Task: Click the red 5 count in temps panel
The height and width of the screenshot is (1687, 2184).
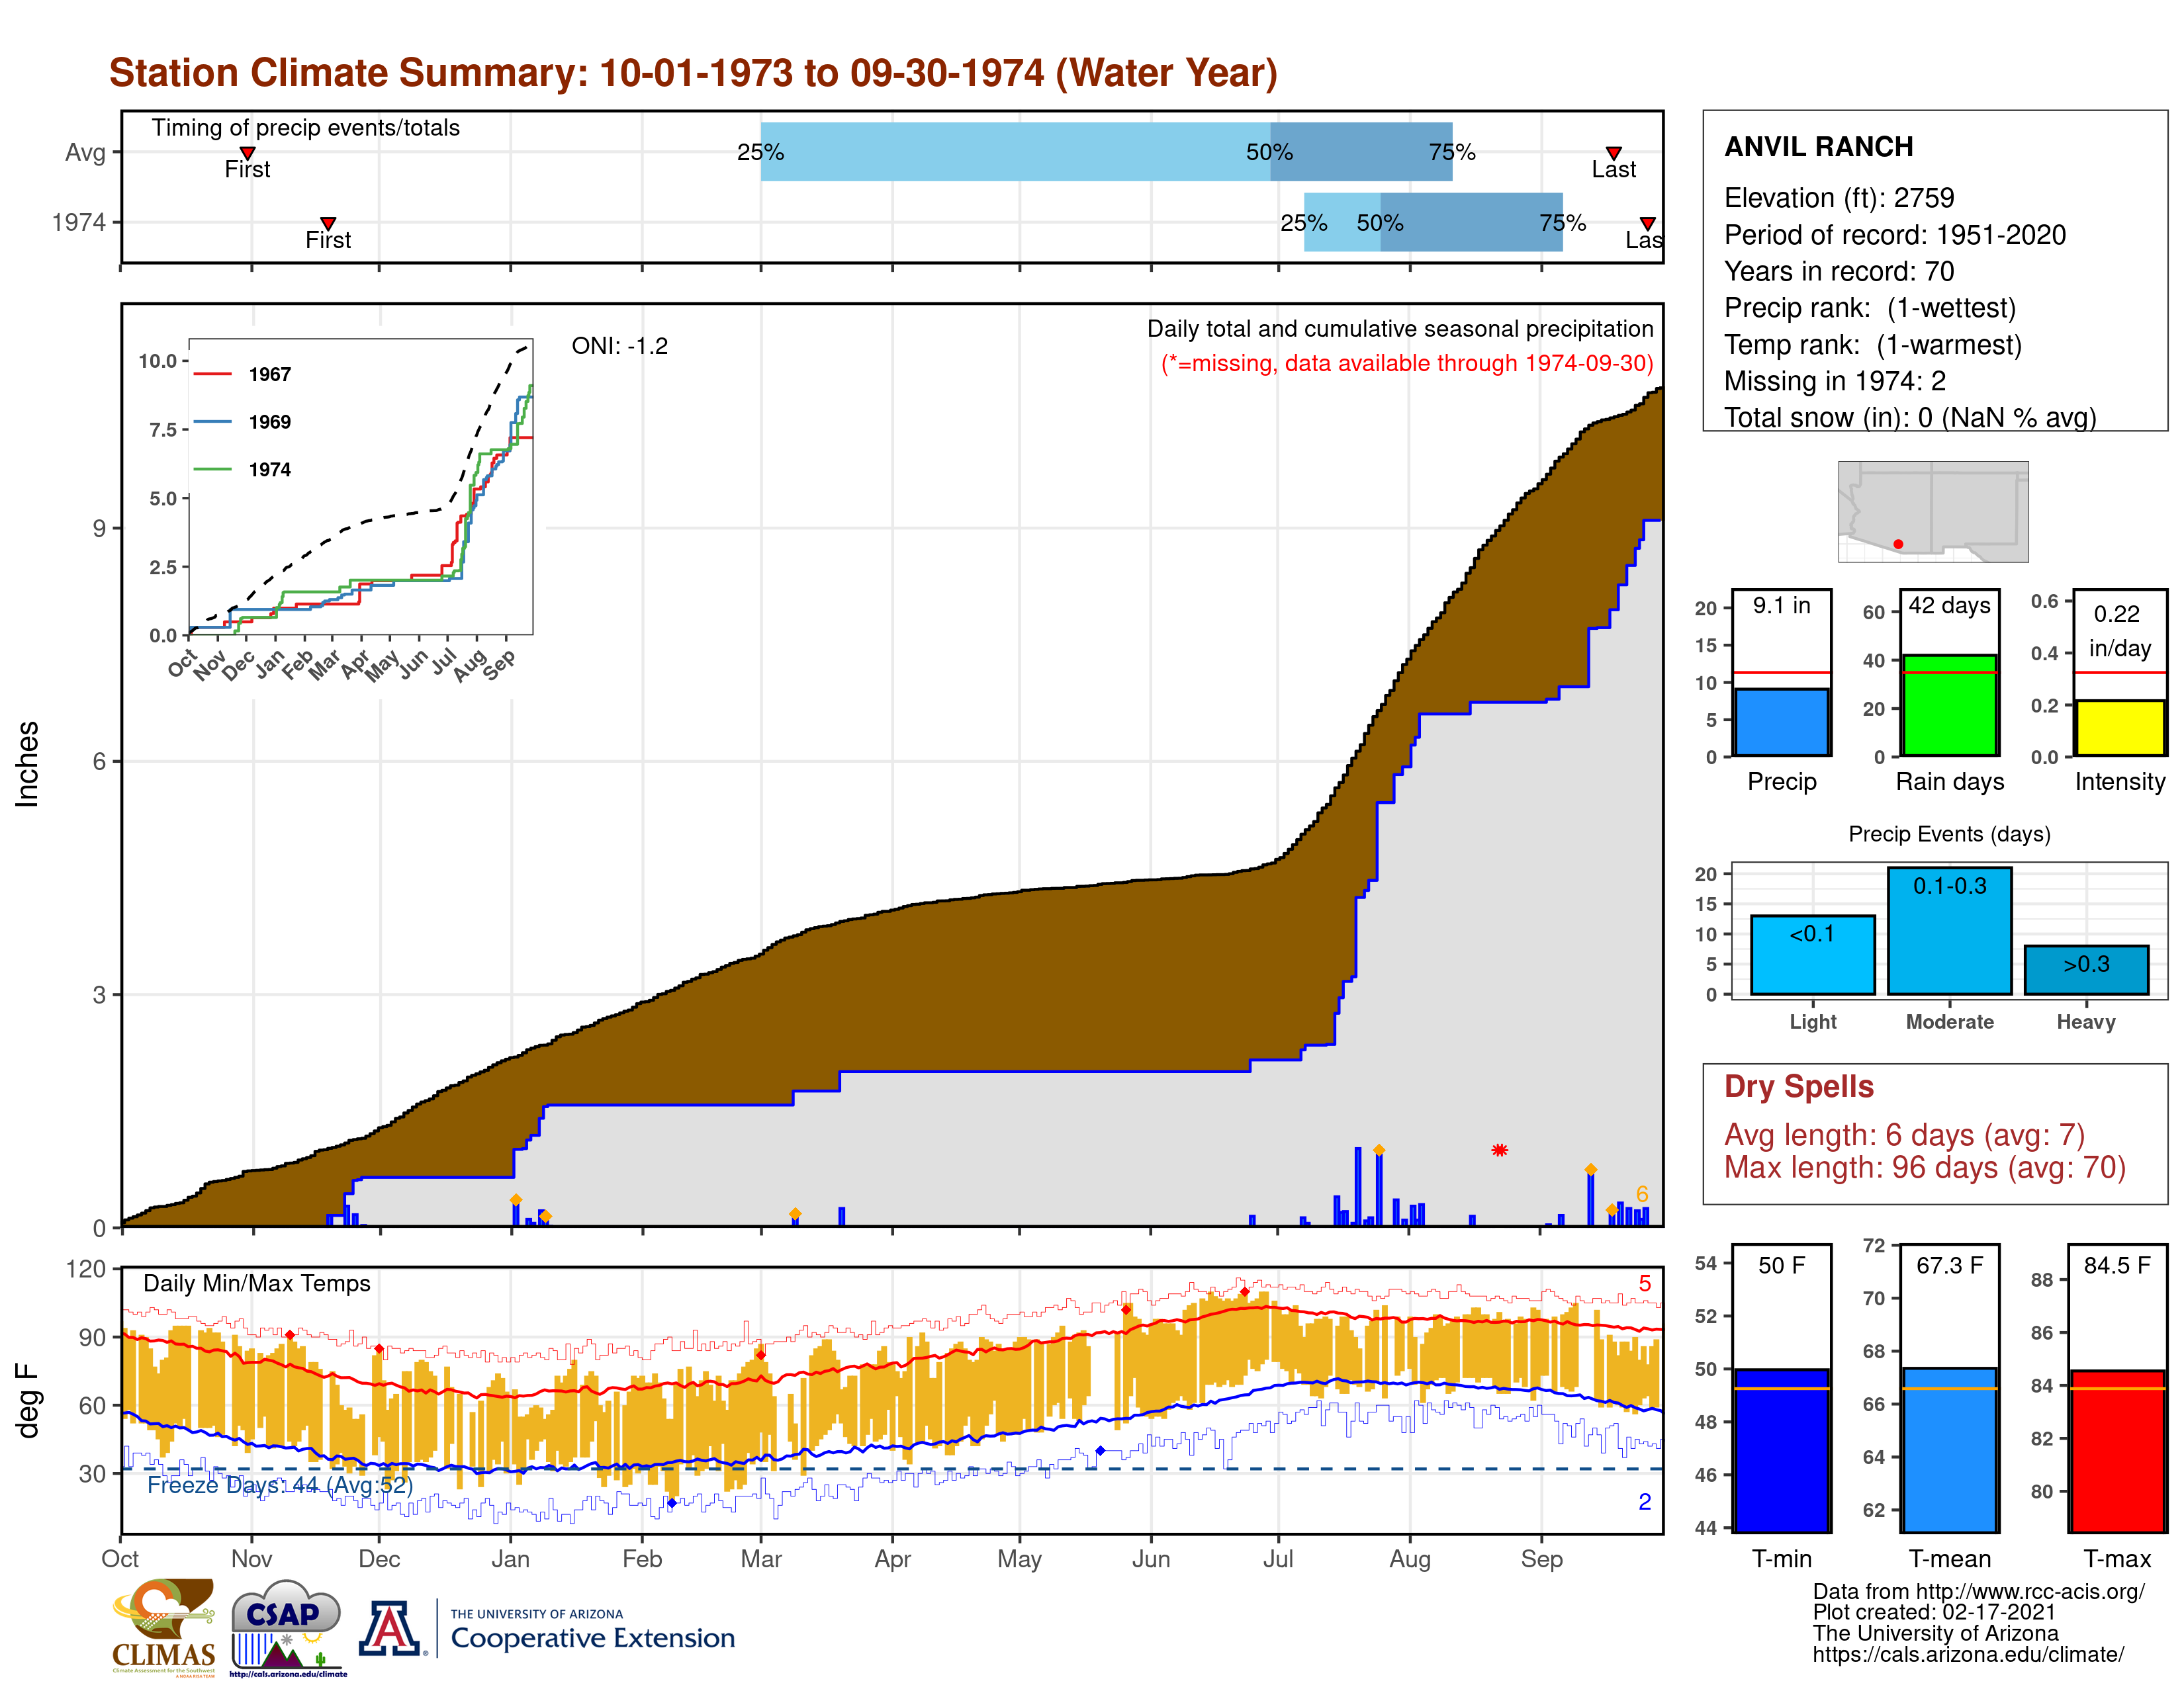Action: tap(1645, 1283)
